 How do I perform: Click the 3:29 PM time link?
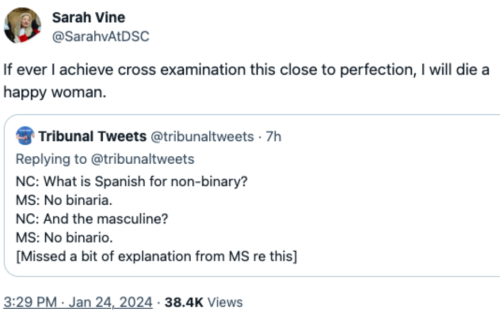(30, 302)
